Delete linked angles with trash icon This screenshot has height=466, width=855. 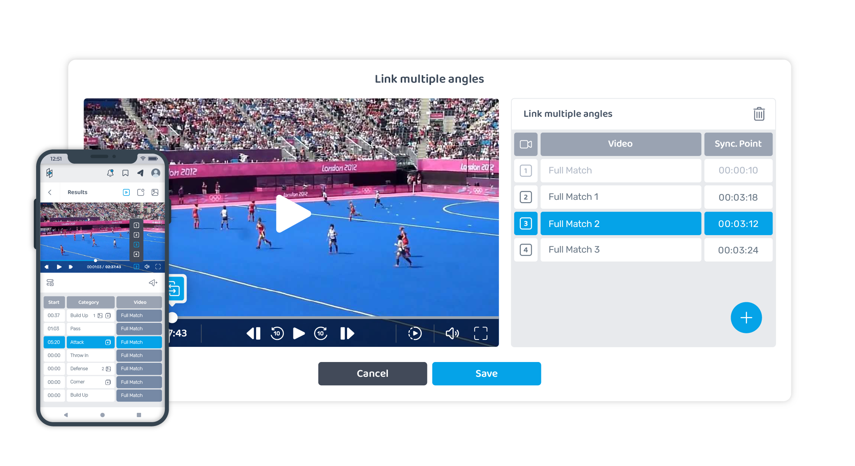pos(759,114)
